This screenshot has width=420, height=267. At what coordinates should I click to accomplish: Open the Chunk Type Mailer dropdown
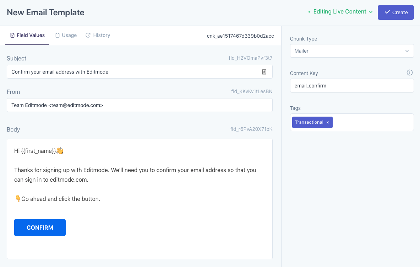pos(351,51)
